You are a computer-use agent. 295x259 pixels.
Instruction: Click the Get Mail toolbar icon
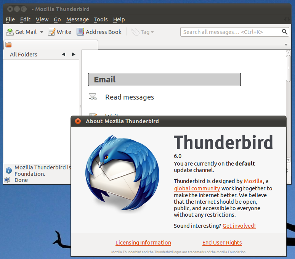pyautogui.click(x=10, y=32)
